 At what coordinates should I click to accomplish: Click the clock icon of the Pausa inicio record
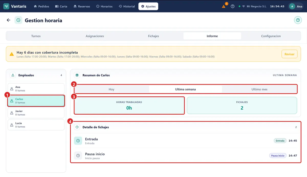(78, 156)
